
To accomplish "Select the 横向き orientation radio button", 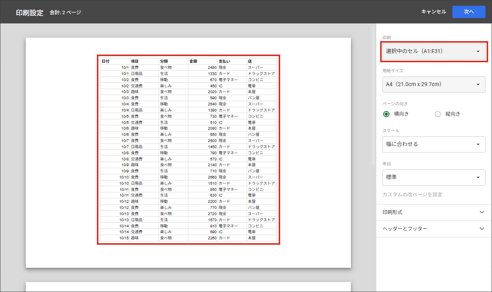I will click(x=386, y=114).
